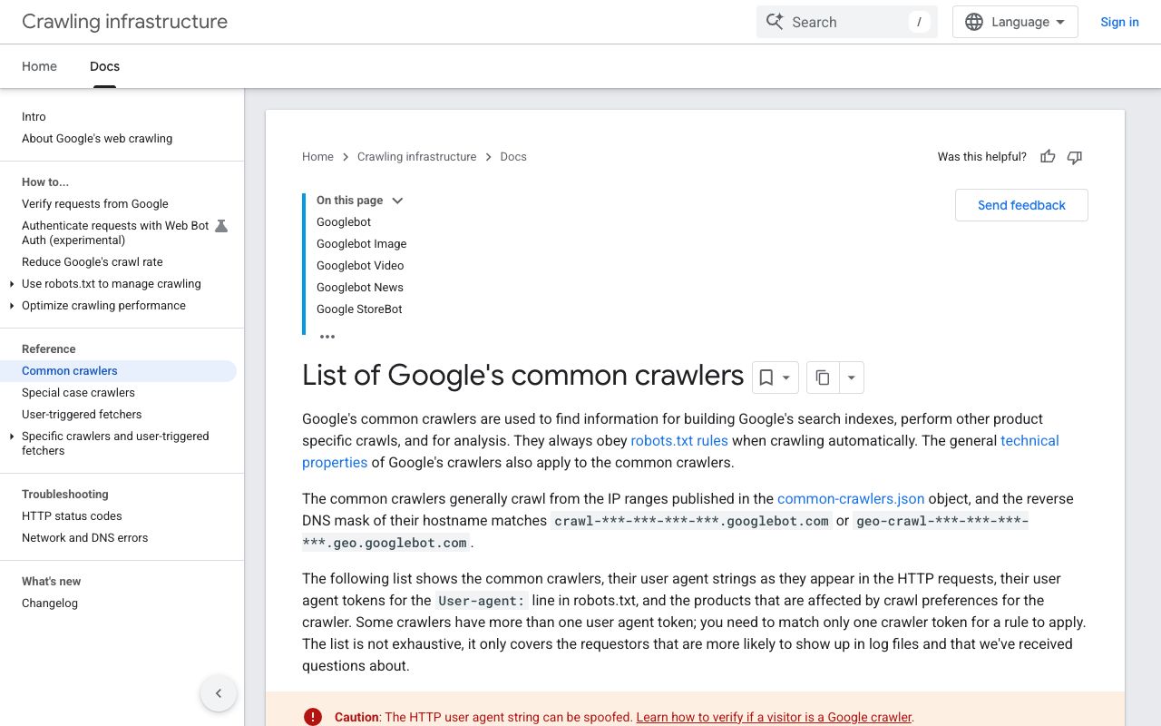Image resolution: width=1161 pixels, height=726 pixels.
Task: Open the Intro sidebar item
Action: coord(34,117)
